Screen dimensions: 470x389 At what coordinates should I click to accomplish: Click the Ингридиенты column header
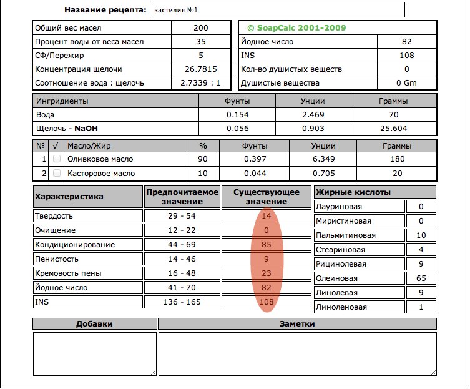[62, 101]
